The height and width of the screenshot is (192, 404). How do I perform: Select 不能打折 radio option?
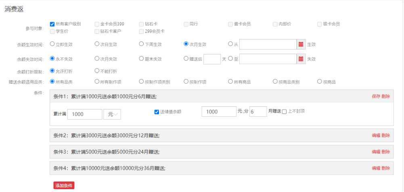[x=97, y=70]
